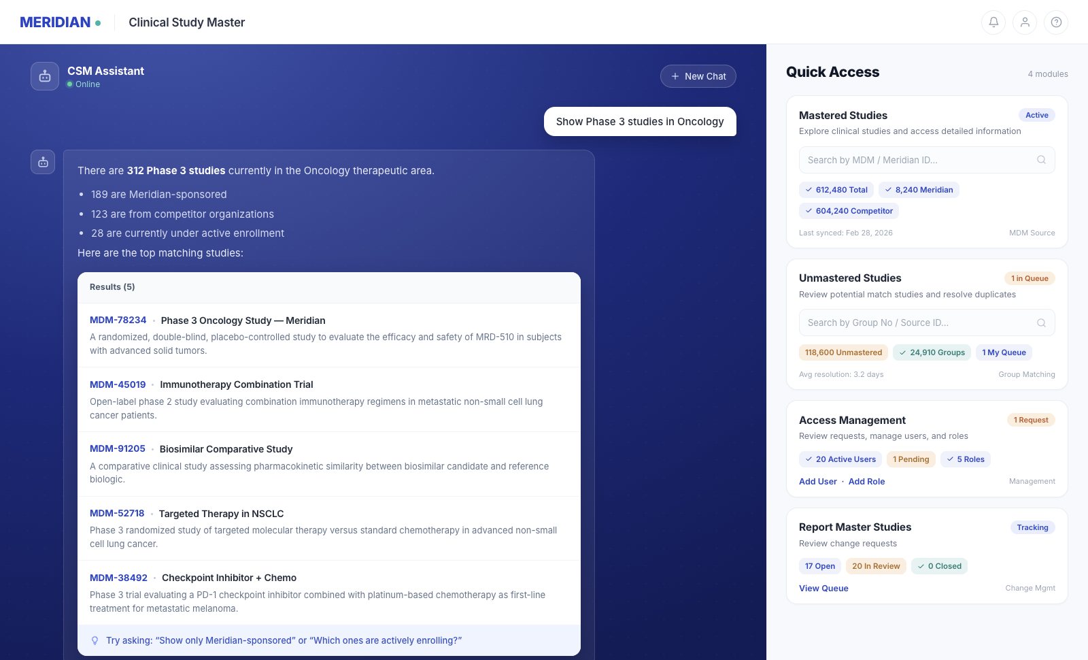The width and height of the screenshot is (1088, 660).
Task: Select the 5 Roles chip
Action: point(966,459)
